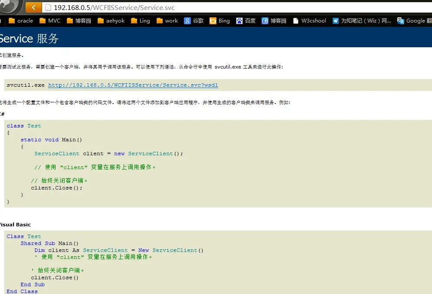Screen dimensions: 432x294
Task: Click the orange back navigation button
Action: [34, 7]
